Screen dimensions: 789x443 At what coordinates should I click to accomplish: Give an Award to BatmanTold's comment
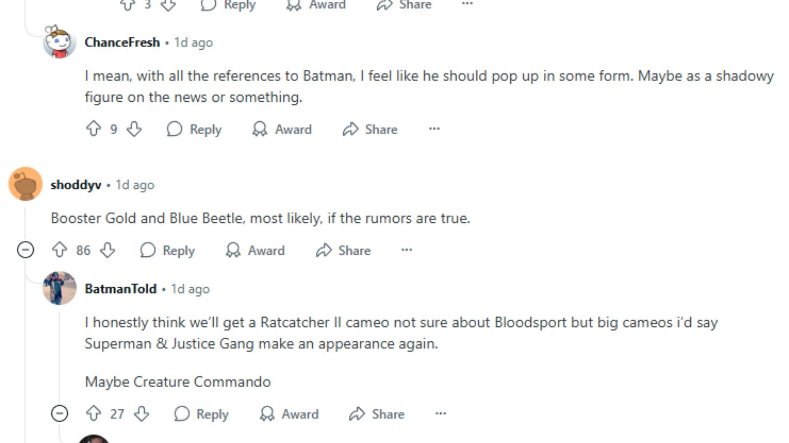pyautogui.click(x=289, y=414)
